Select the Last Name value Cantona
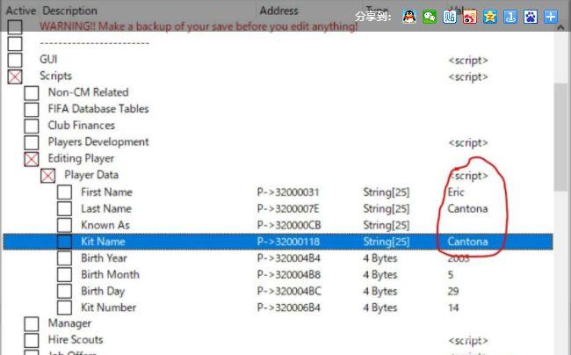 (x=466, y=209)
